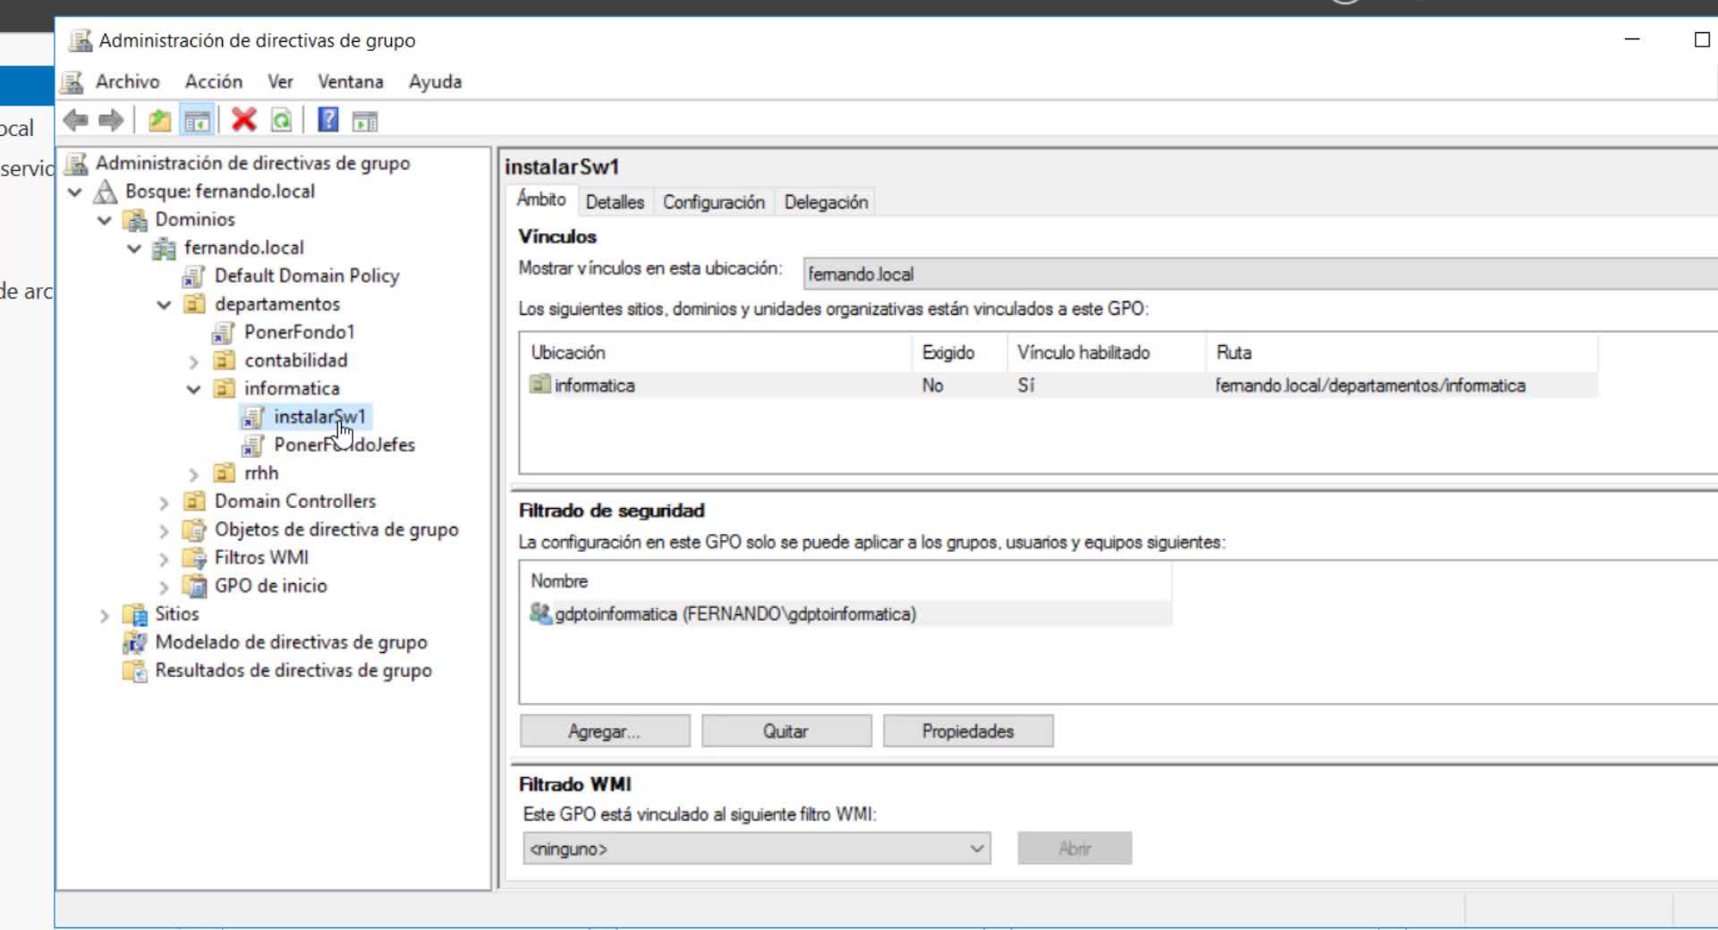Screen dimensions: 1718x930
Task: Click the Vínculo habilitado column header
Action: 1107,352
